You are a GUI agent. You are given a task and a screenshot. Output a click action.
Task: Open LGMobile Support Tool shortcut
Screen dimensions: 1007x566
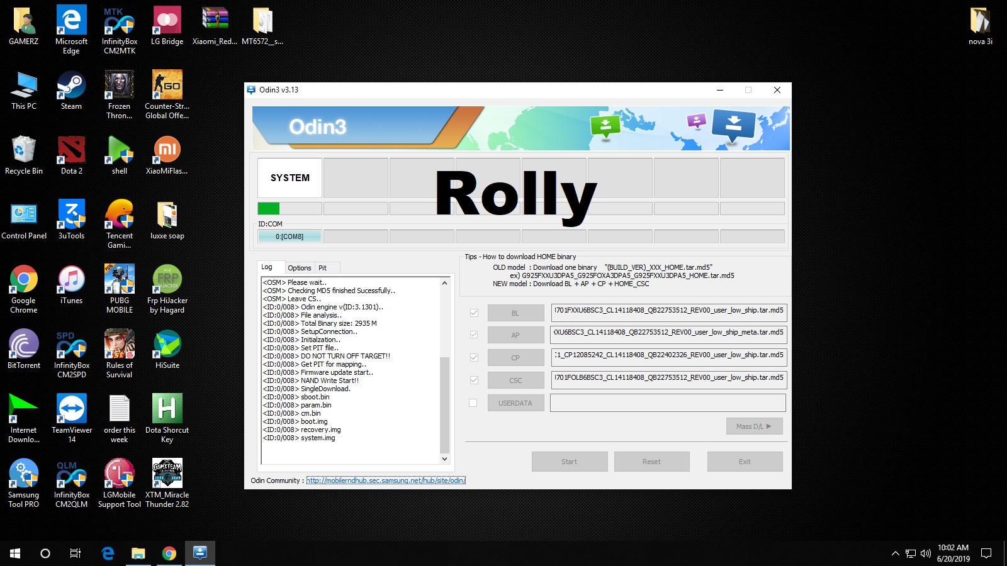(x=120, y=483)
